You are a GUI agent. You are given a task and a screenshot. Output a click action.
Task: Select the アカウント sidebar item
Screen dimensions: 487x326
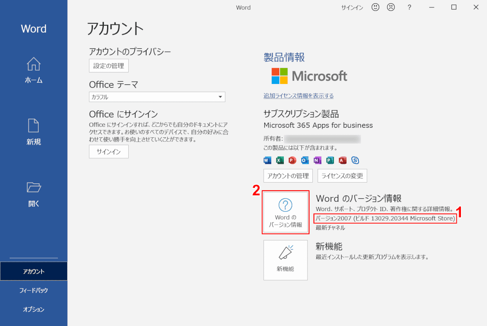point(33,271)
